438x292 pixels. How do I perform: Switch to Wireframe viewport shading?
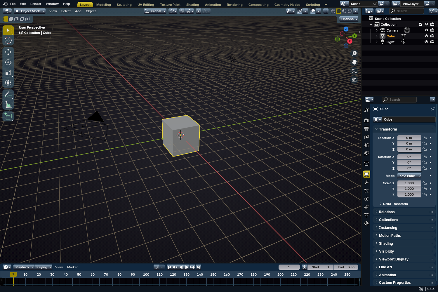pos(333,11)
